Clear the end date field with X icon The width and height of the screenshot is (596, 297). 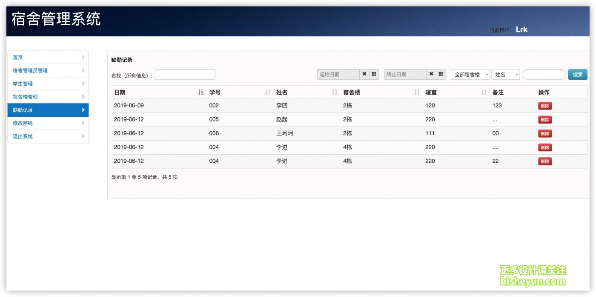(x=431, y=74)
